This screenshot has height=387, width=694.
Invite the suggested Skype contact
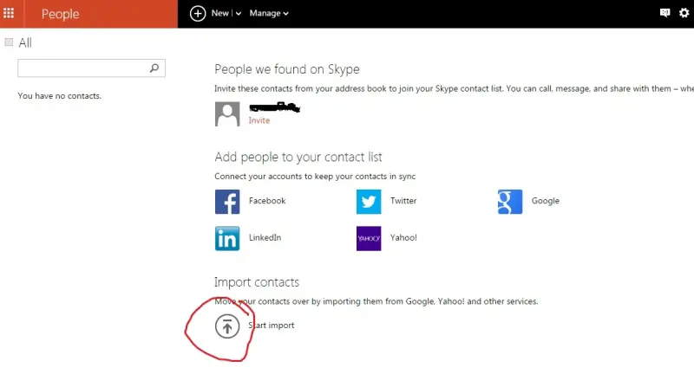(259, 120)
